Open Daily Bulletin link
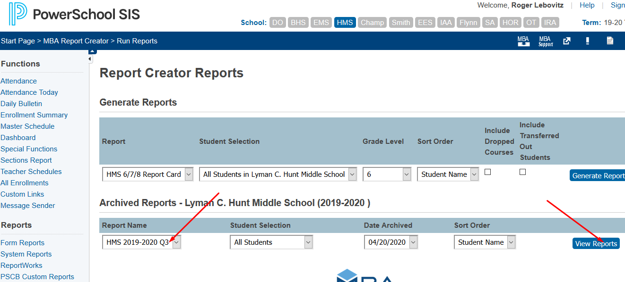625x282 pixels. click(x=21, y=104)
